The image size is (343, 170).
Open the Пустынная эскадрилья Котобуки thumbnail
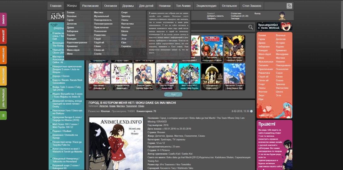212,49
